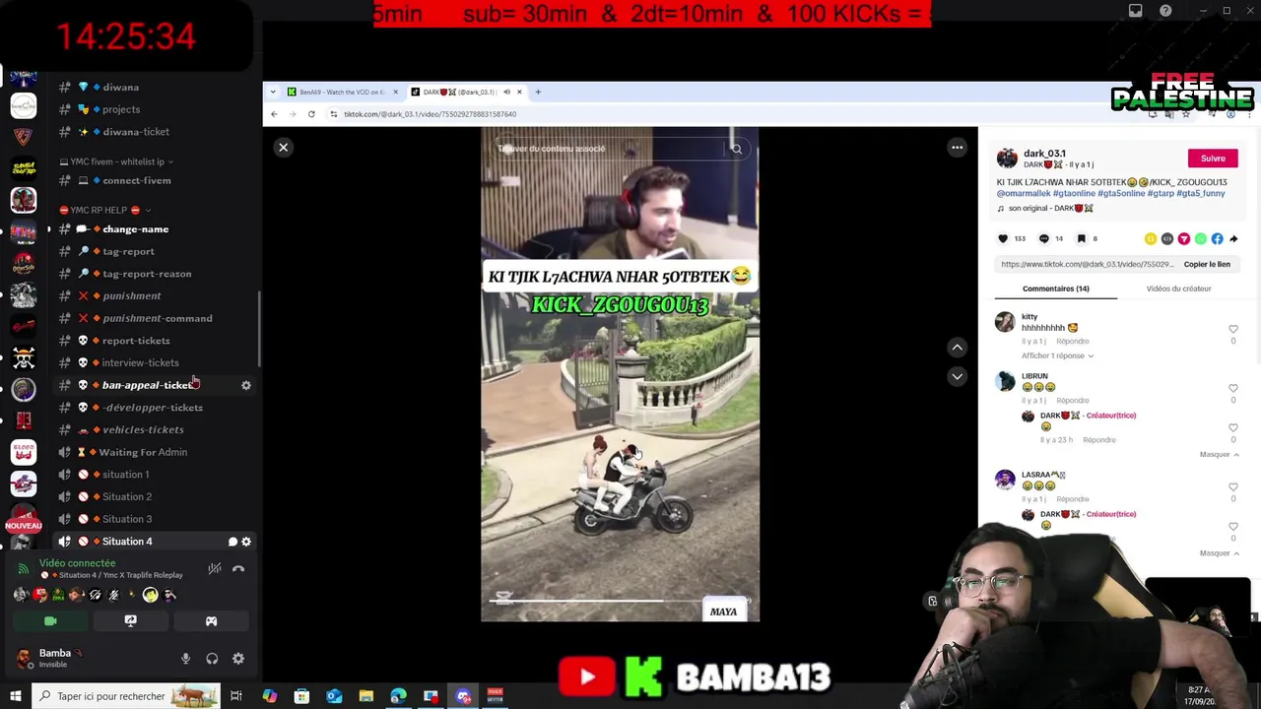Toggle Discord noise suppression icon
Viewport: 1261px width, 709px height.
click(215, 568)
